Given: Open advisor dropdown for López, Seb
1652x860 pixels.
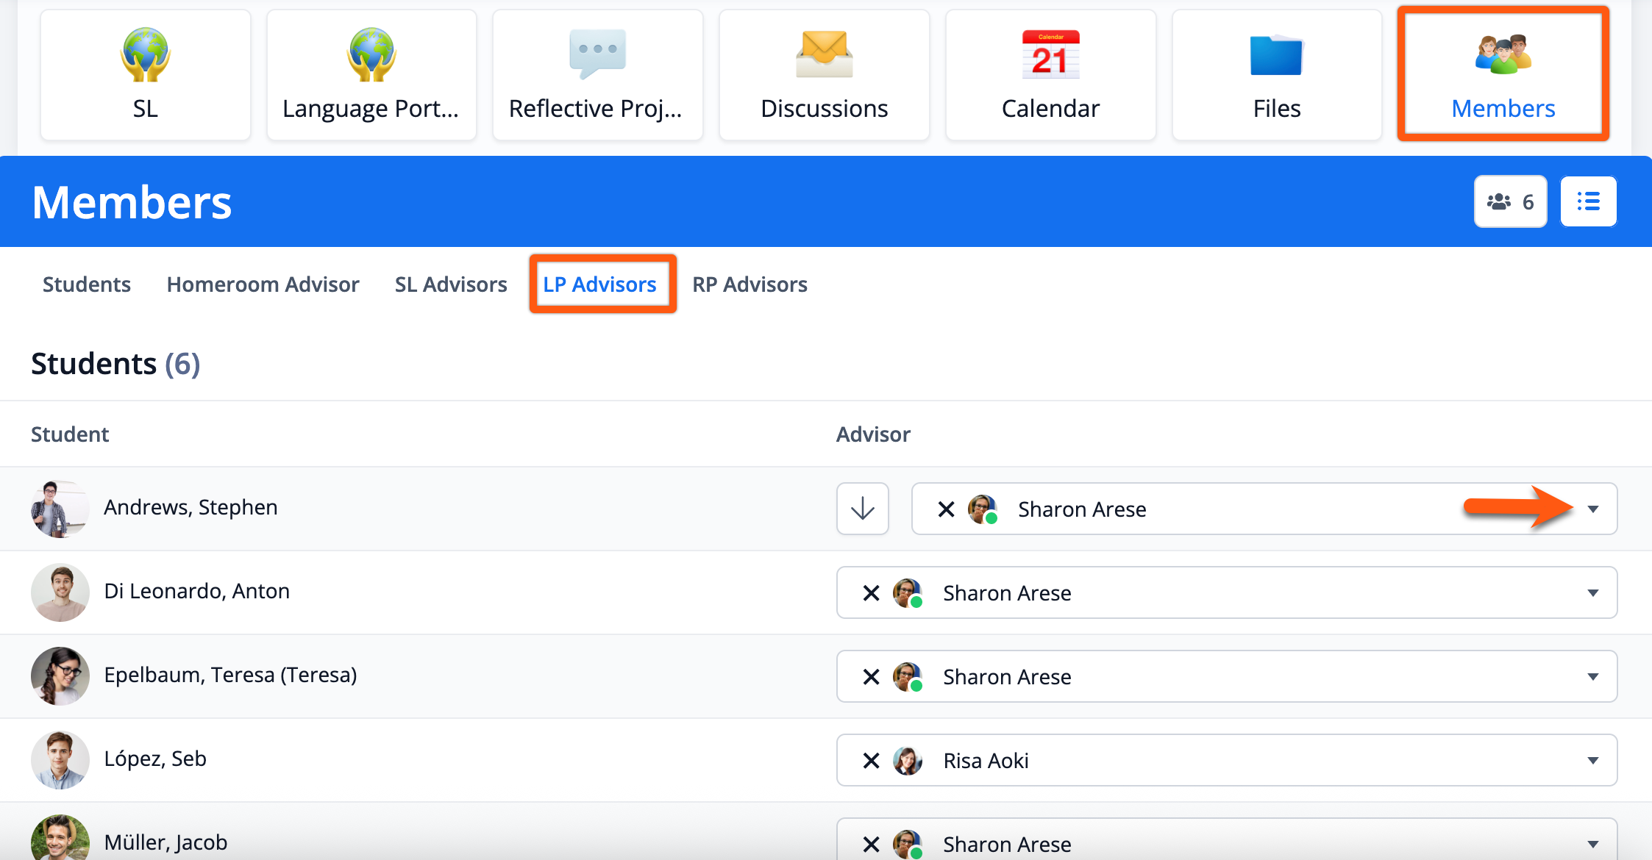Looking at the screenshot, I should (1592, 760).
